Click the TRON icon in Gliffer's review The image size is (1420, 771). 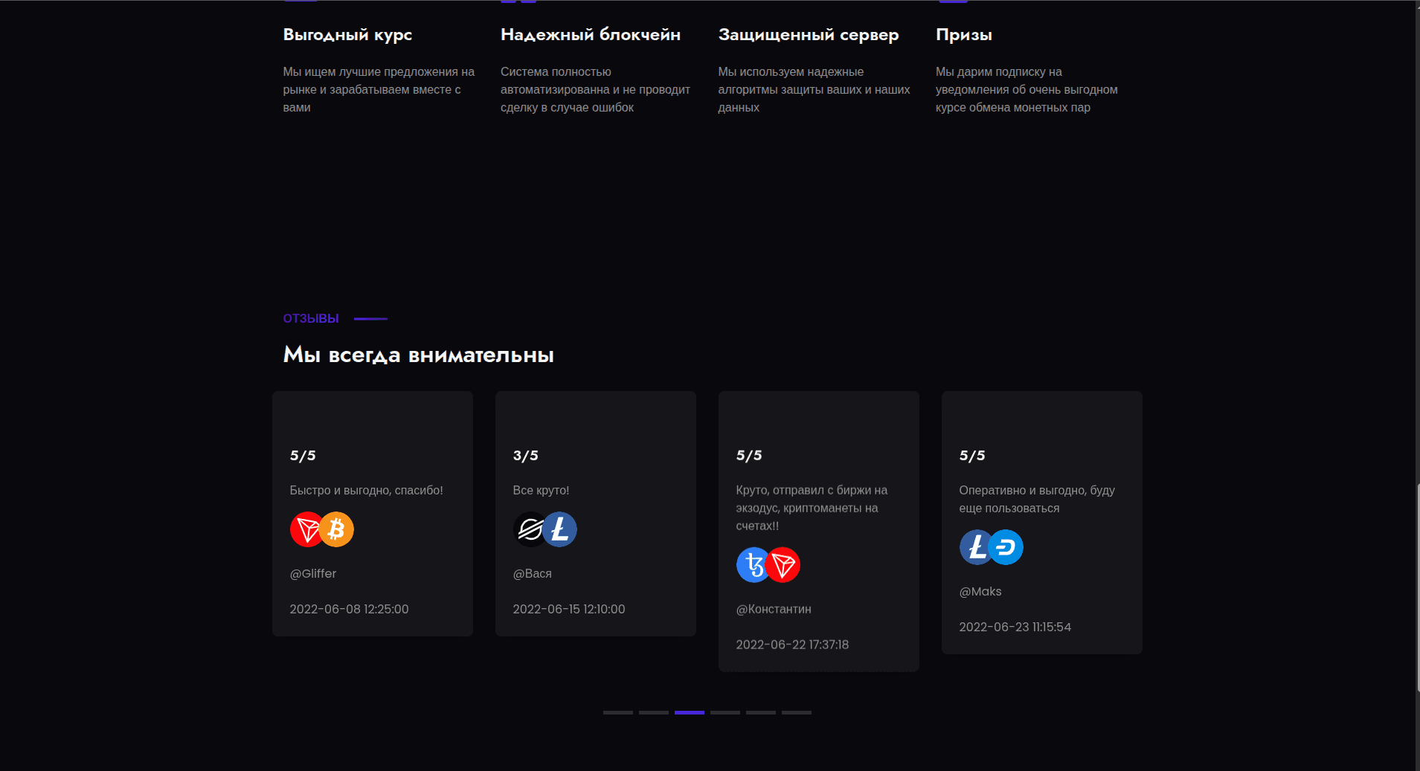coord(306,529)
